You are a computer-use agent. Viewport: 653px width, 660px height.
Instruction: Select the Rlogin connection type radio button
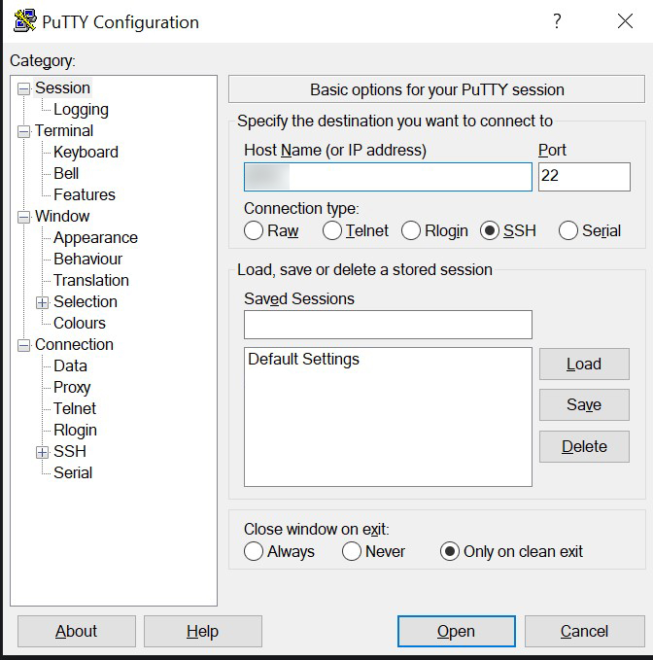pos(411,230)
